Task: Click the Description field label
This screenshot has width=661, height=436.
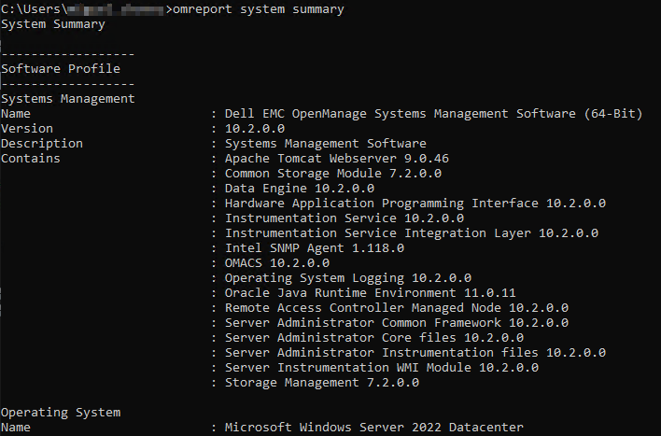Action: [x=42, y=143]
